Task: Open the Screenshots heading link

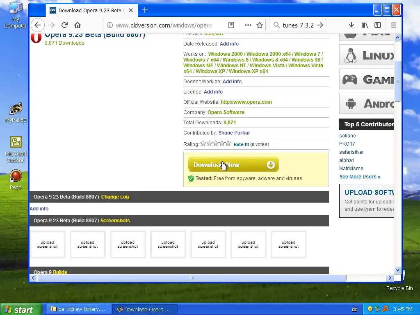Action: pos(115,221)
